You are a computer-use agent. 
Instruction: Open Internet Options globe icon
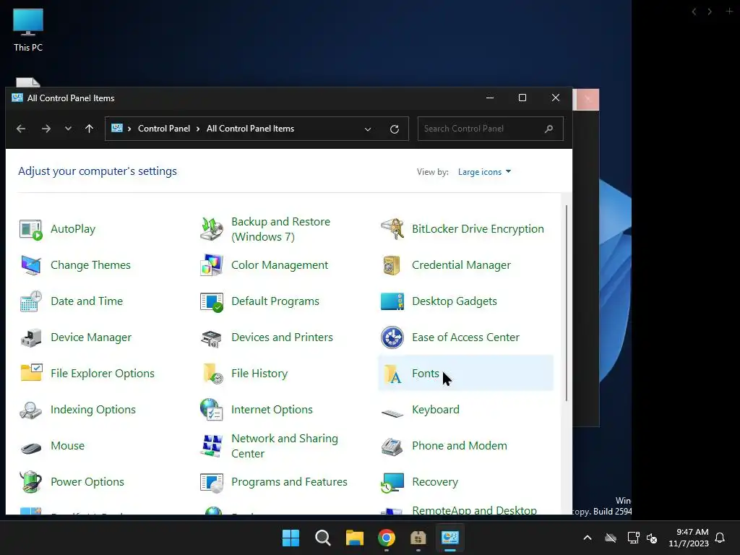point(212,410)
